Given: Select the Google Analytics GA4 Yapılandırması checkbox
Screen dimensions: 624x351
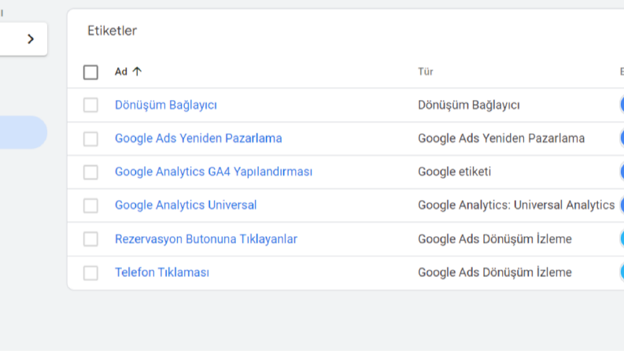Looking at the screenshot, I should (x=90, y=172).
